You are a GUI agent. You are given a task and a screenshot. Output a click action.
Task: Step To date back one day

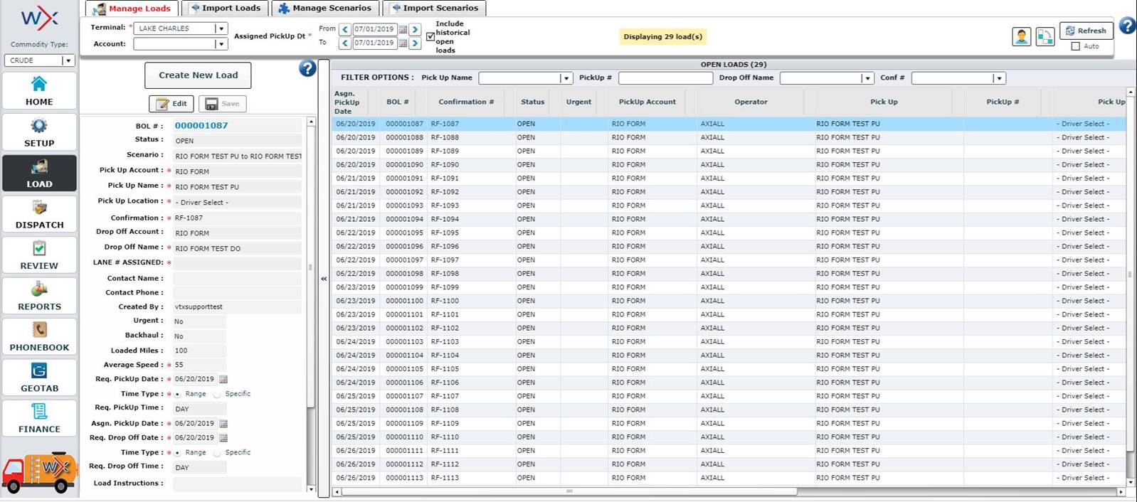pos(345,43)
